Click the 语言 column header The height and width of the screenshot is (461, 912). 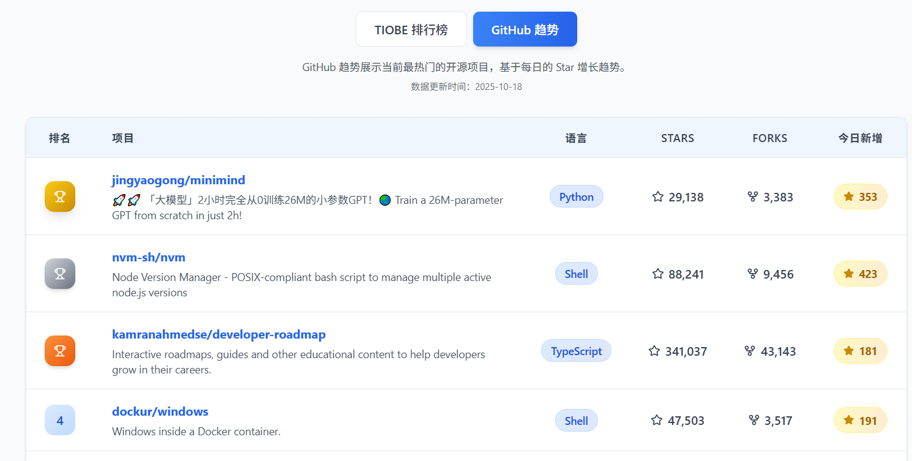pos(577,138)
